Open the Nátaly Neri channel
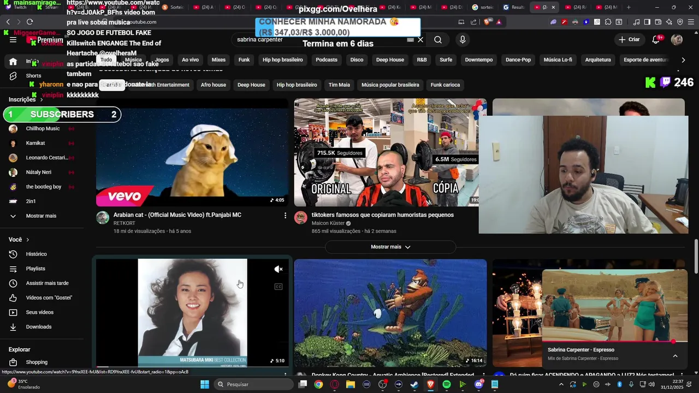Image resolution: width=699 pixels, height=393 pixels. [39, 172]
